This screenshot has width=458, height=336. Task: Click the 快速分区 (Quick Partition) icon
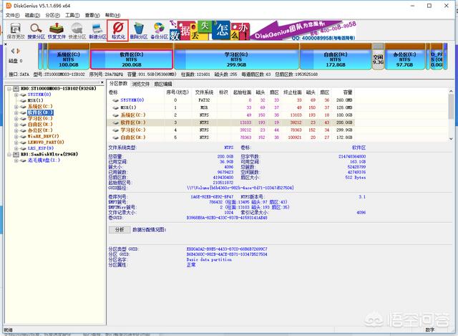click(77, 29)
